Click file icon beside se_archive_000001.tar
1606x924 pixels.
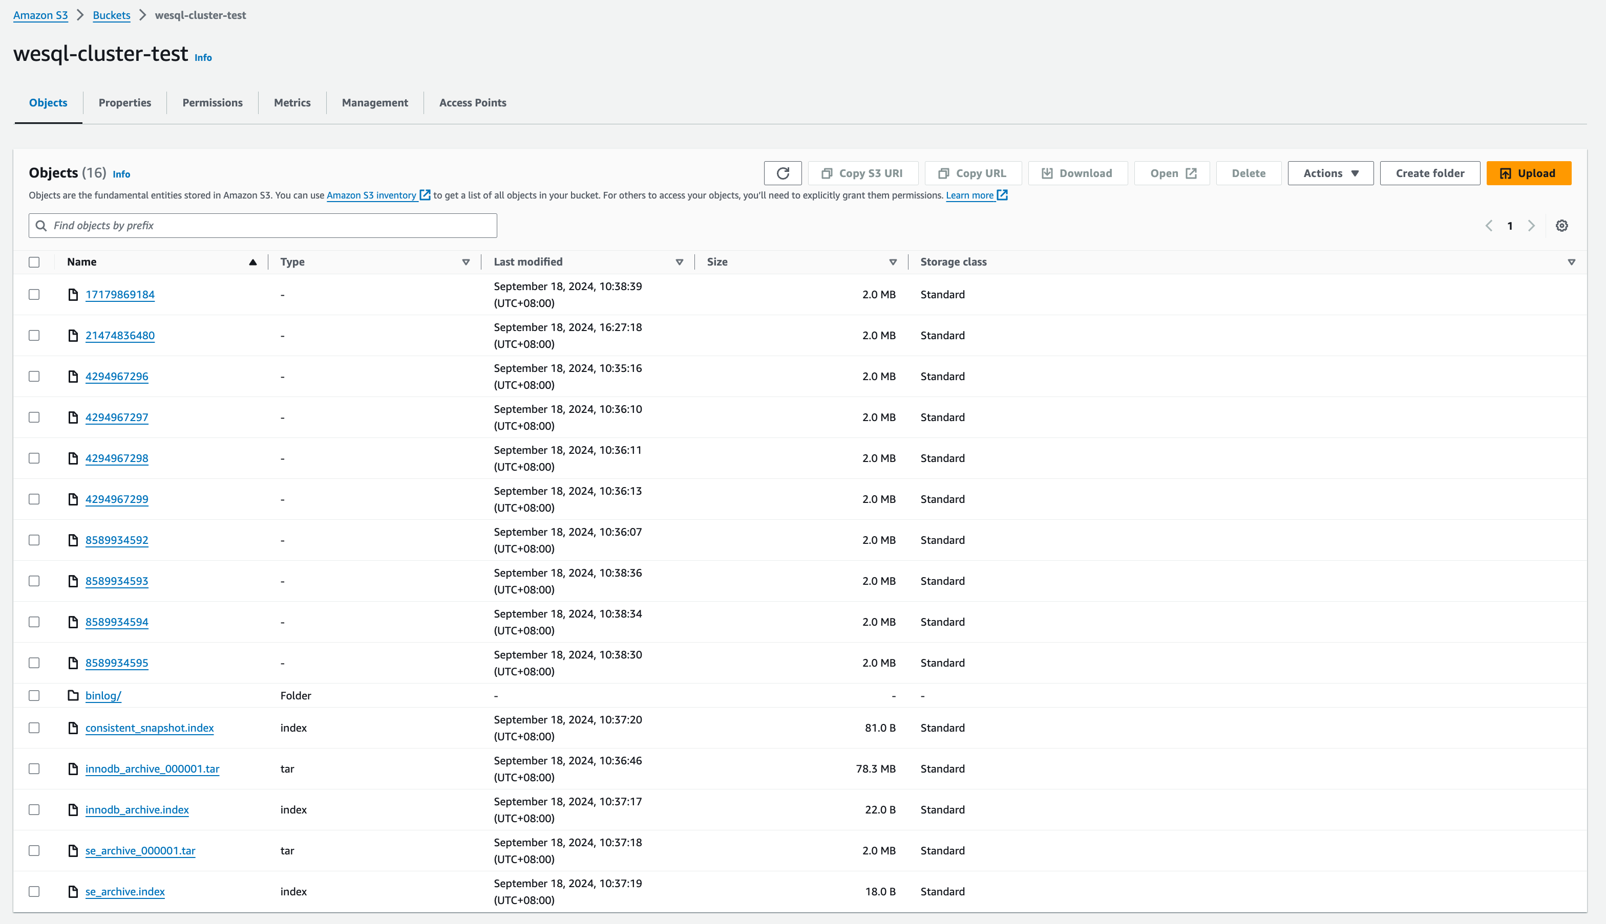click(73, 851)
